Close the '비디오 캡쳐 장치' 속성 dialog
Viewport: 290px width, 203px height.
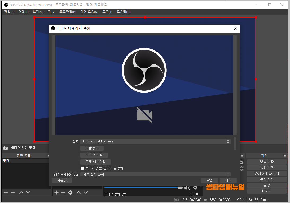point(235,28)
